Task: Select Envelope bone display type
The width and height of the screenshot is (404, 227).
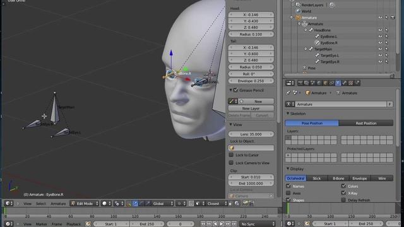Action: tap(360, 178)
